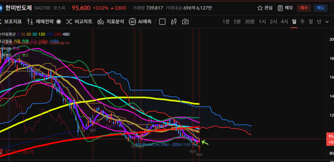Click the 95,600 current price
The width and height of the screenshot is (334, 162).
click(x=81, y=8)
